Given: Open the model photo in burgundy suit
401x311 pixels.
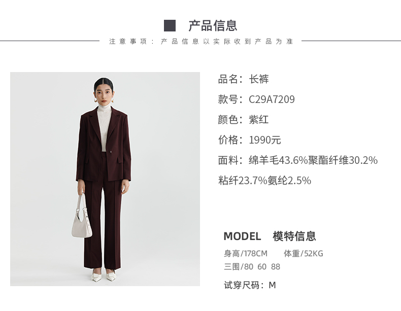Looking at the screenshot, I should point(105,179).
